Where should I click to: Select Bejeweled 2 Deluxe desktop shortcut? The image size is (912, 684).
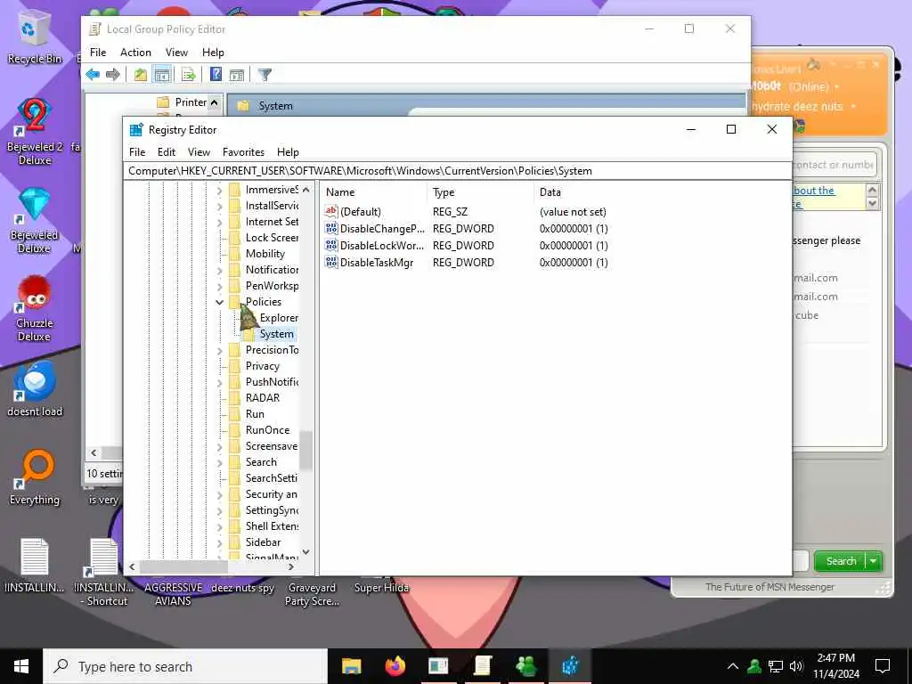[35, 132]
